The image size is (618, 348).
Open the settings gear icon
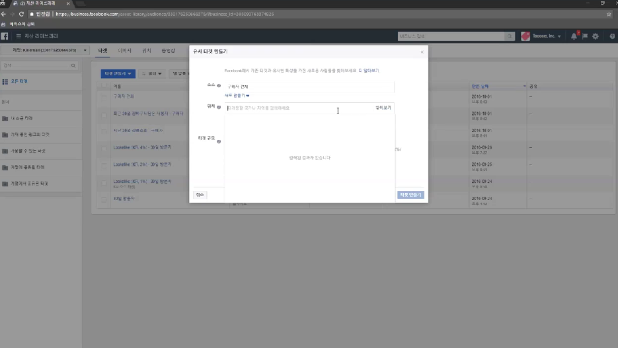pyautogui.click(x=596, y=36)
